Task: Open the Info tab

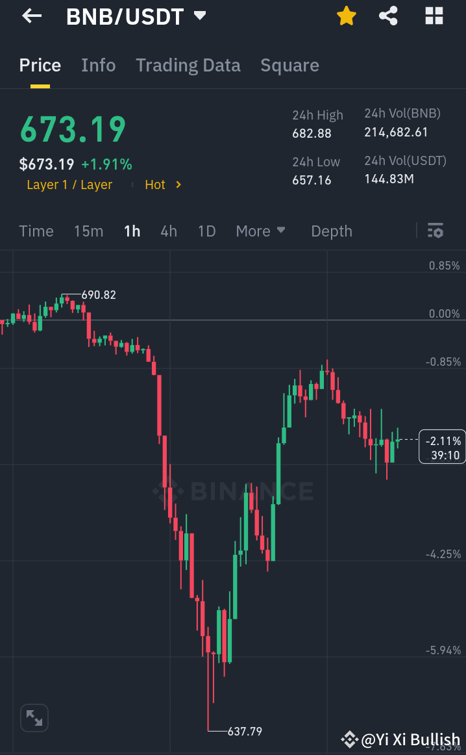Action: [98, 65]
